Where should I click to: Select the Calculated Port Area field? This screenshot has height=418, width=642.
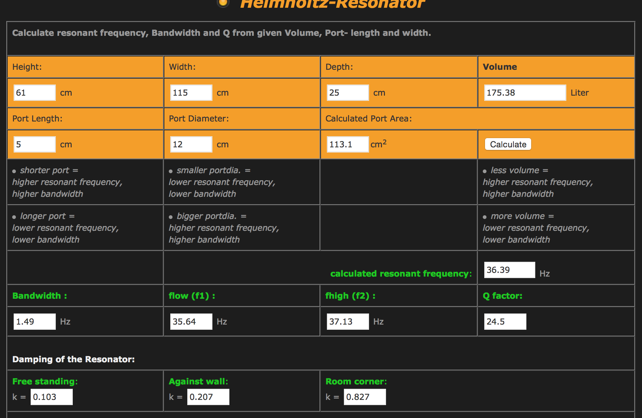click(x=348, y=144)
